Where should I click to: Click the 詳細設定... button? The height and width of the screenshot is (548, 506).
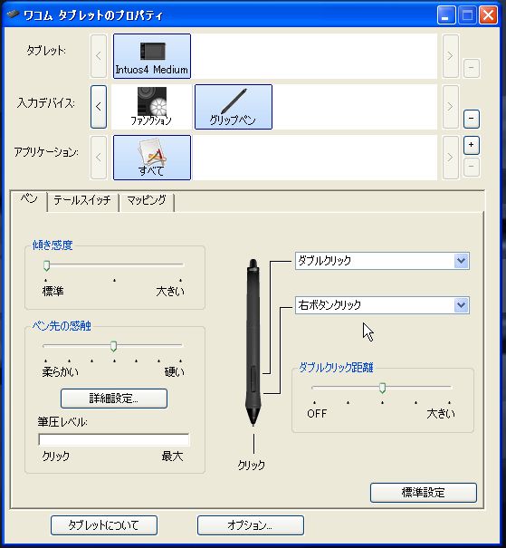coord(114,399)
